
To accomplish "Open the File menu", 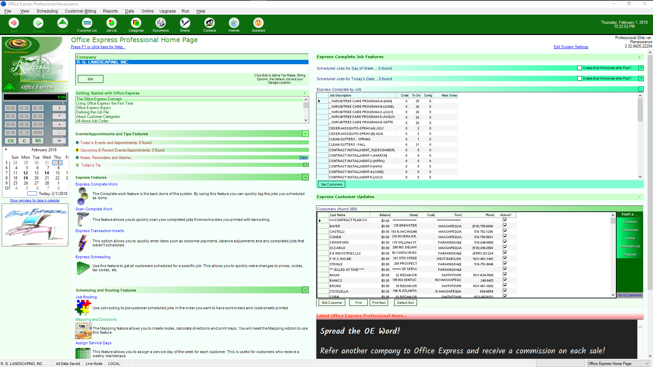I will [x=8, y=11].
